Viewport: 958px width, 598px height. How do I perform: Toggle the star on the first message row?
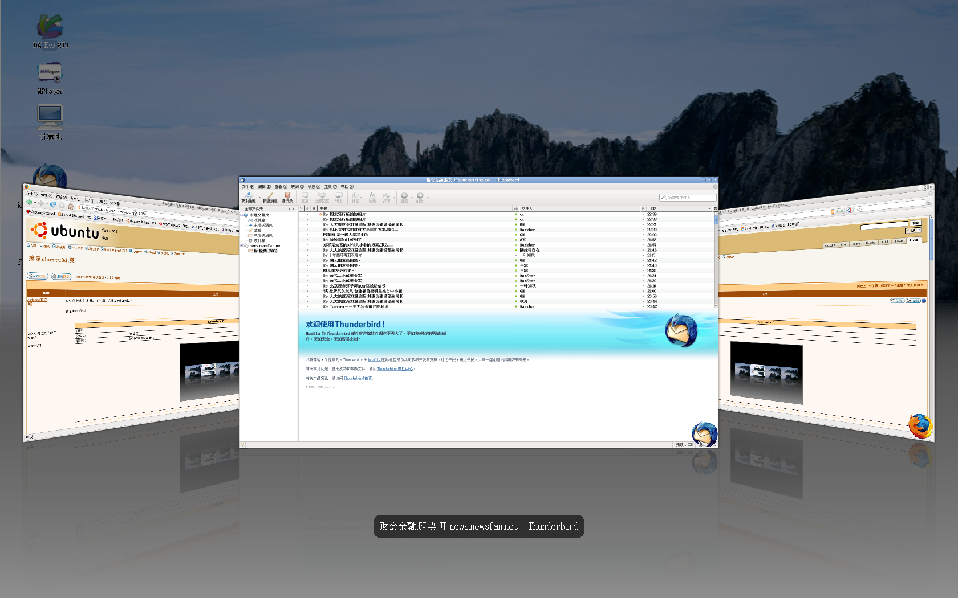(x=307, y=214)
